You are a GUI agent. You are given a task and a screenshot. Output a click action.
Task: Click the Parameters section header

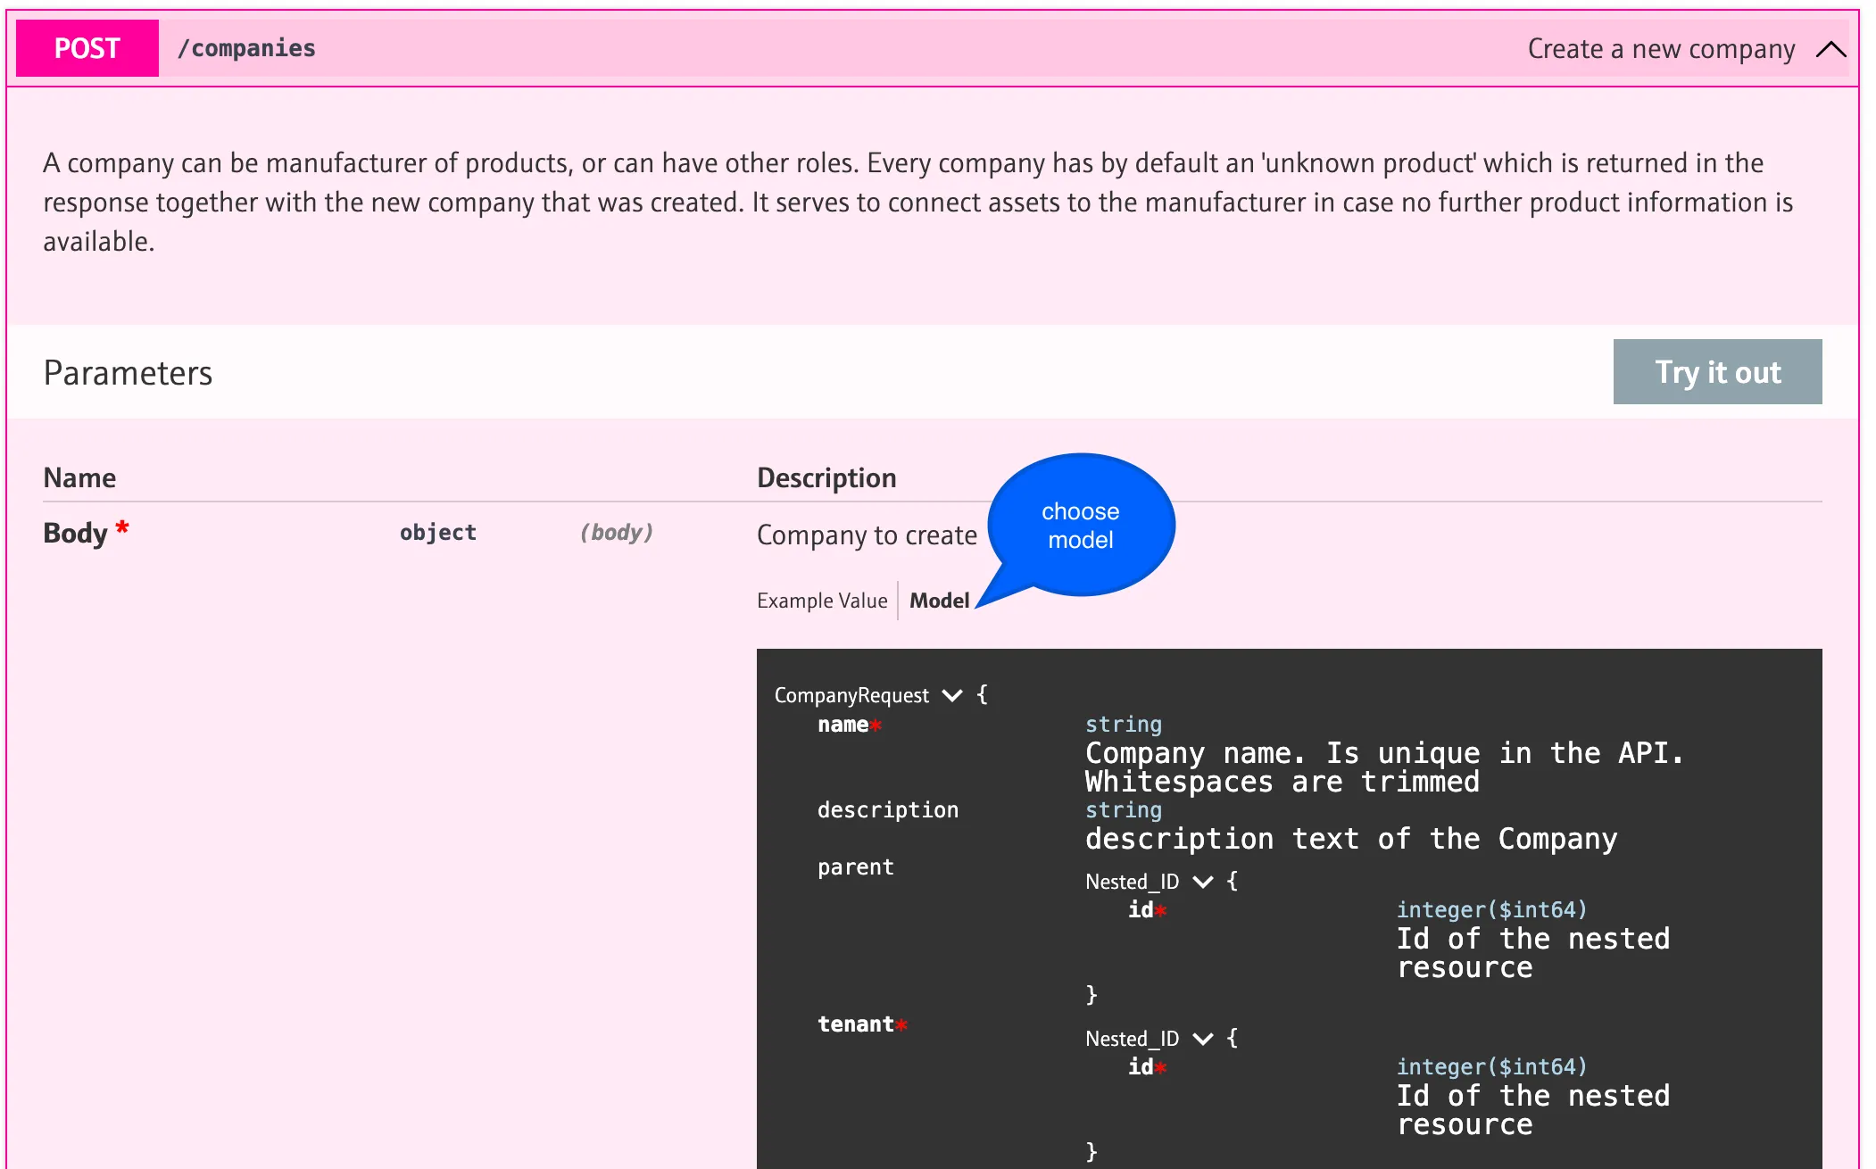(128, 373)
